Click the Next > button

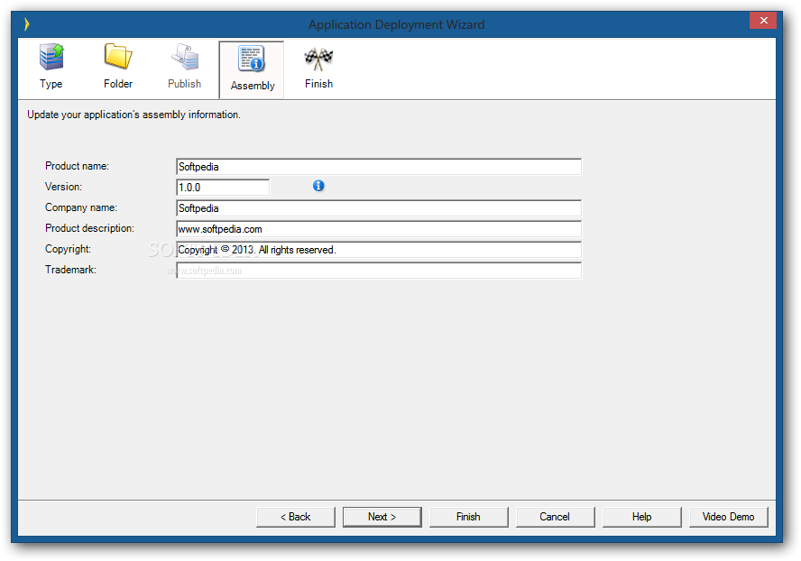coord(382,517)
